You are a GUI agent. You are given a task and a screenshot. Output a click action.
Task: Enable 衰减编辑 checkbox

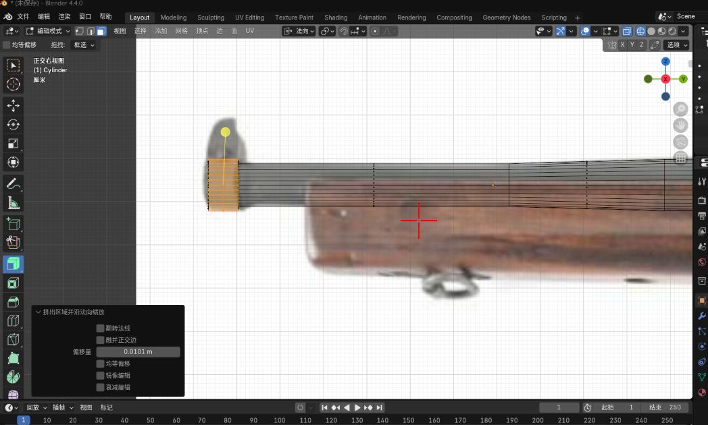point(100,387)
